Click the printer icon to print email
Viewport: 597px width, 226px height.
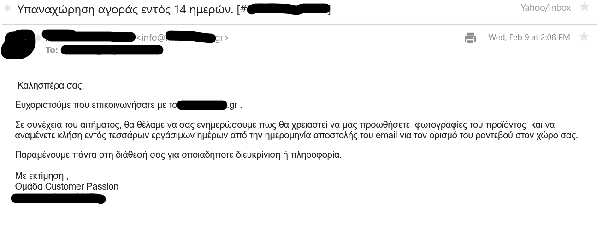tap(470, 38)
